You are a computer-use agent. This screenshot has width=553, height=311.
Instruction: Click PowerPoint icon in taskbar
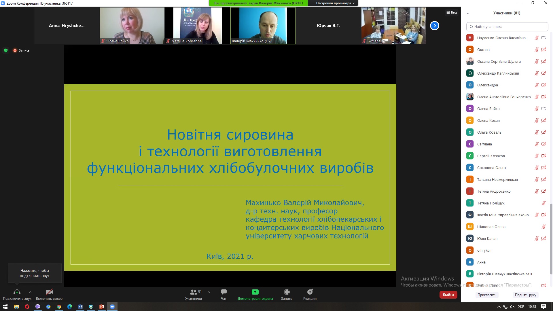tap(101, 307)
